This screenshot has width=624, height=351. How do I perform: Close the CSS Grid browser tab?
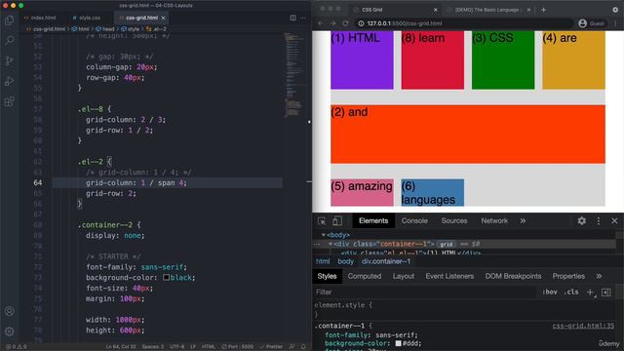435,10
